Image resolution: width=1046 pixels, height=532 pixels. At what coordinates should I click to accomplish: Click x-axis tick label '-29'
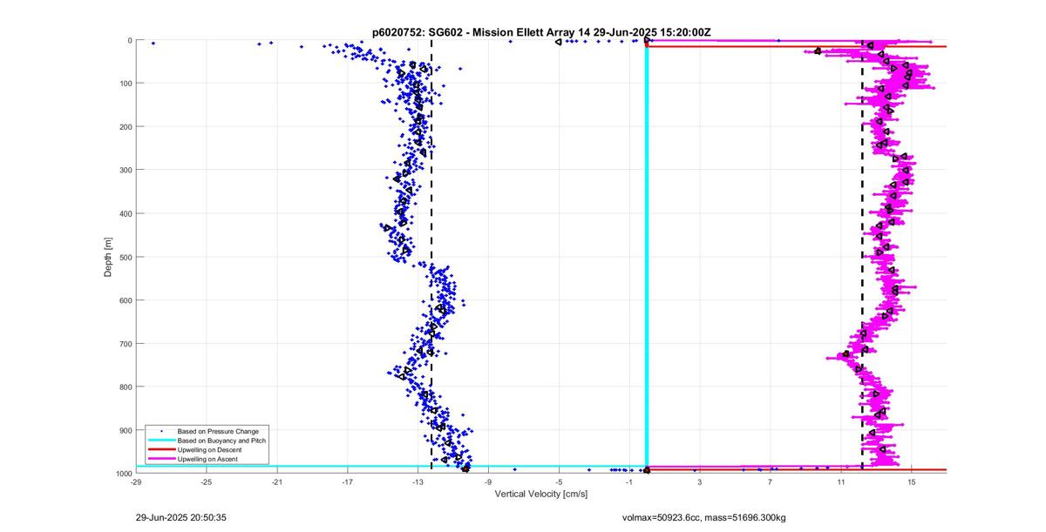136,481
